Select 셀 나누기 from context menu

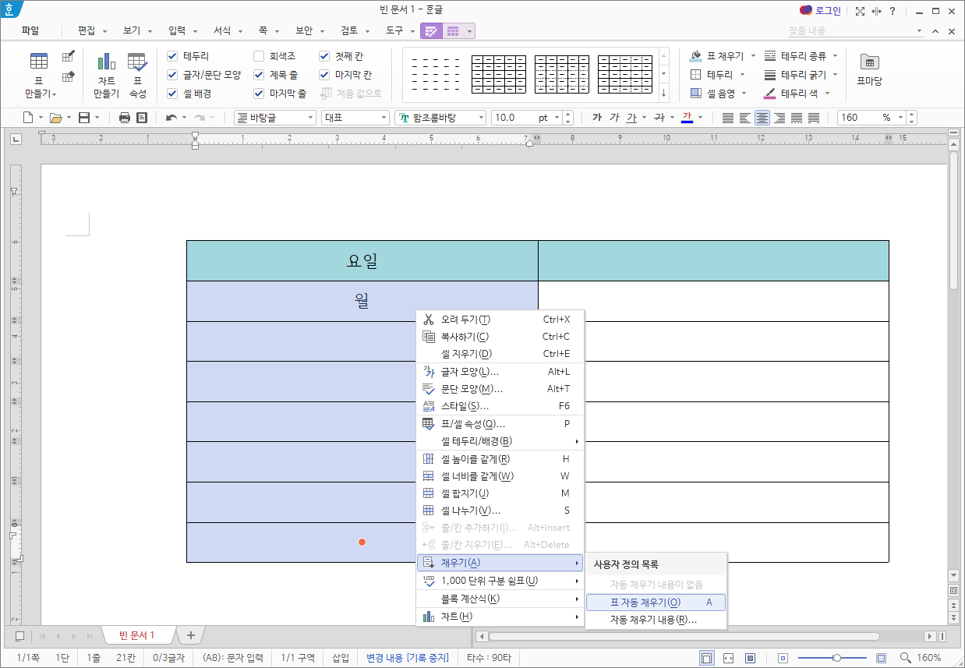tap(500, 511)
